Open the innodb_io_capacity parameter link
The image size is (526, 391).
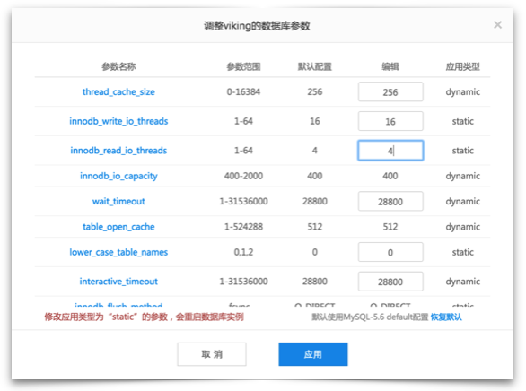coord(118,176)
